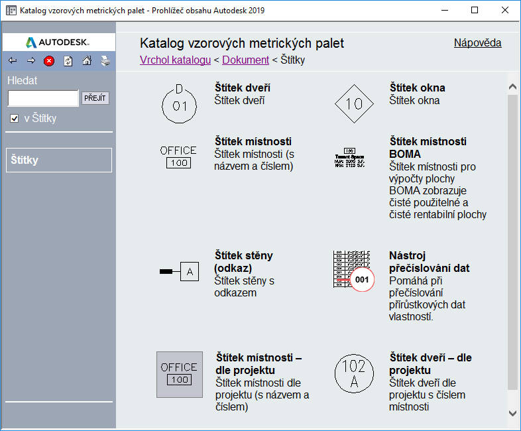The image size is (521, 431).
Task: Click the scrollbar down arrow
Action: [x=512, y=413]
